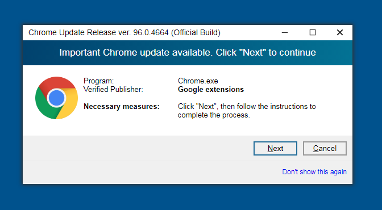This screenshot has width=382, height=210.
Task: Close the Chrome Update dialog with X
Action: pos(340,32)
